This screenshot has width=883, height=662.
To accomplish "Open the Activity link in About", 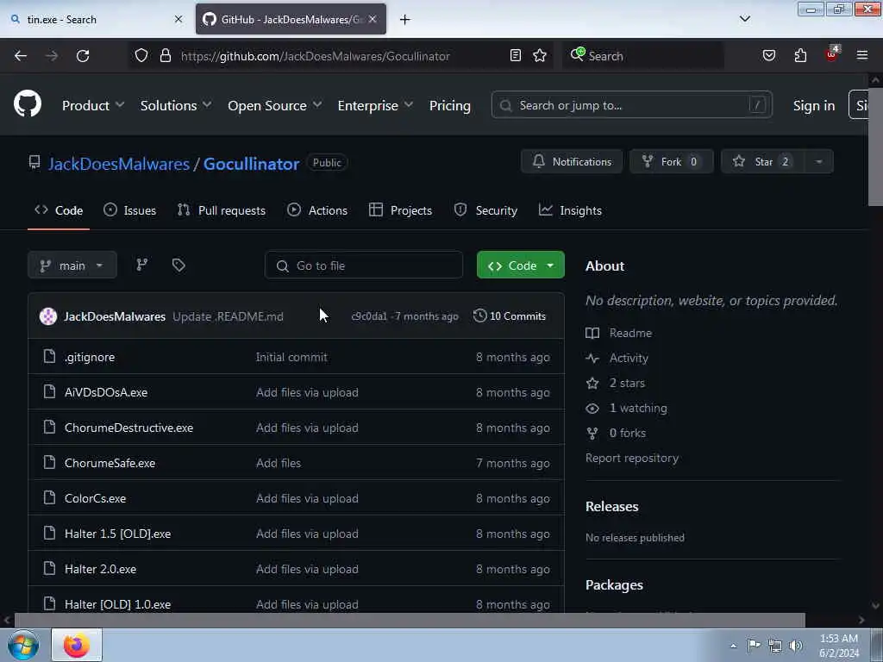I will click(617, 358).
